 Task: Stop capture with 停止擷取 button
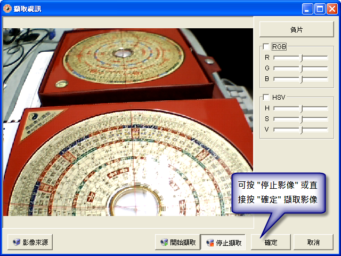pyautogui.click(x=223, y=242)
